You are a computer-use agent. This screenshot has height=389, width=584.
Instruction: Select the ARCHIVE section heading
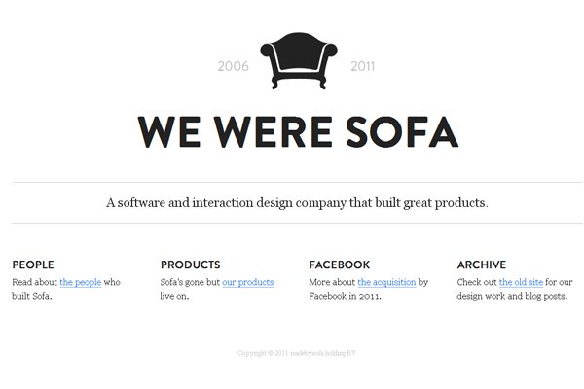tap(482, 265)
